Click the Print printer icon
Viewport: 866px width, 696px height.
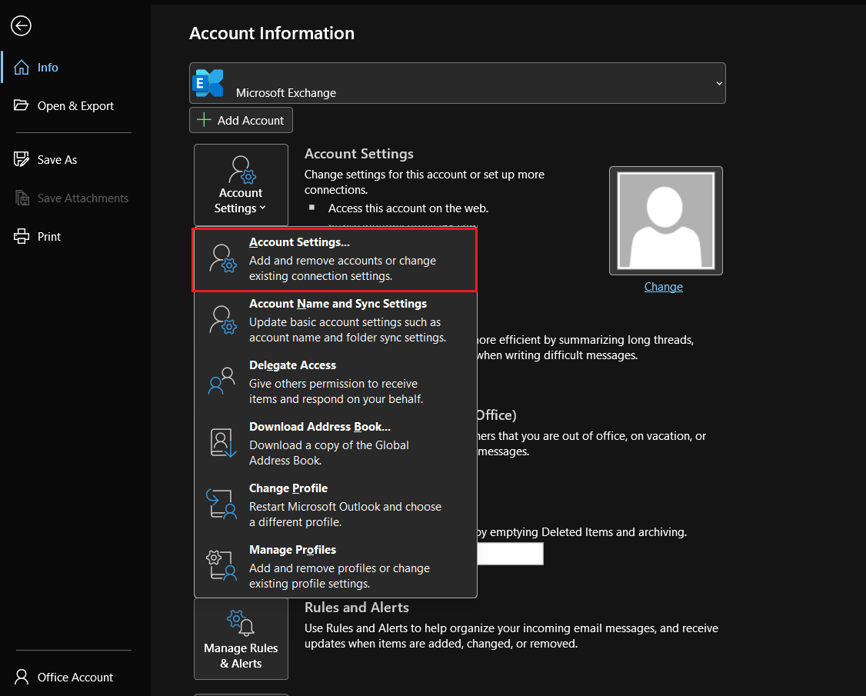coord(22,236)
